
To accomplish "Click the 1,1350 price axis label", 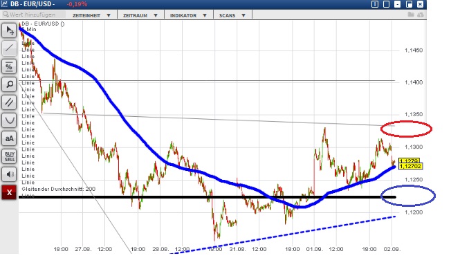I will coord(414,115).
